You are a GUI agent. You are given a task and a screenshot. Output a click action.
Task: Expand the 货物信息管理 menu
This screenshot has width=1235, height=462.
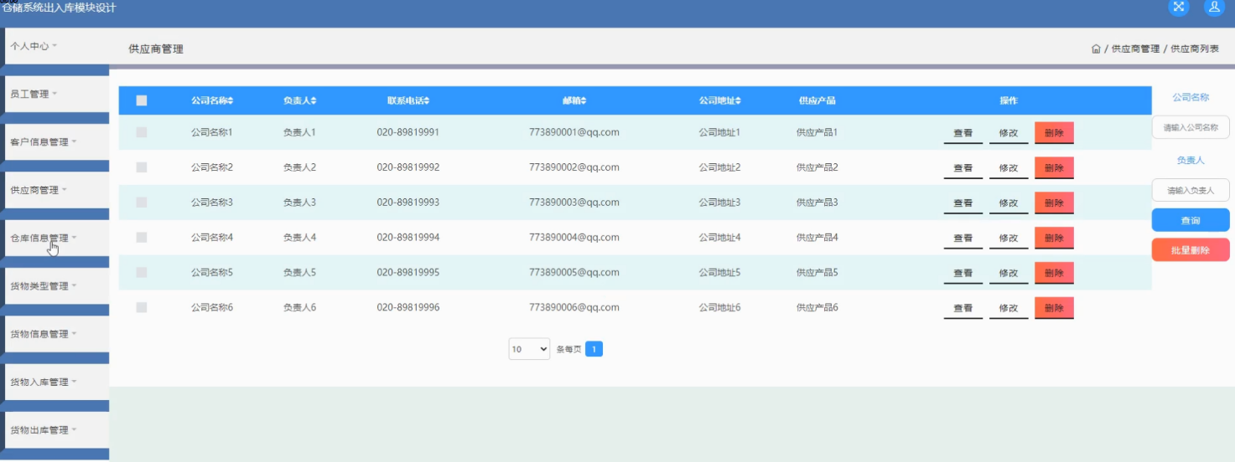click(x=57, y=333)
